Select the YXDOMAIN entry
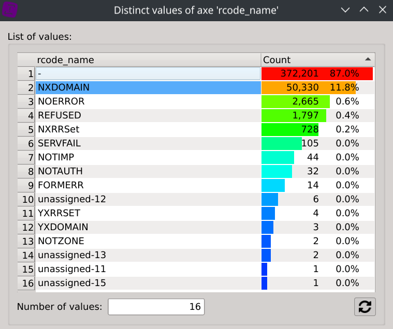The height and width of the screenshot is (329, 393). tap(63, 227)
